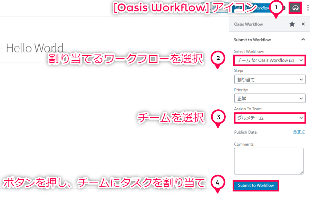Open the Assign To Team dropdown
The width and height of the screenshot is (310, 198).
point(270,118)
